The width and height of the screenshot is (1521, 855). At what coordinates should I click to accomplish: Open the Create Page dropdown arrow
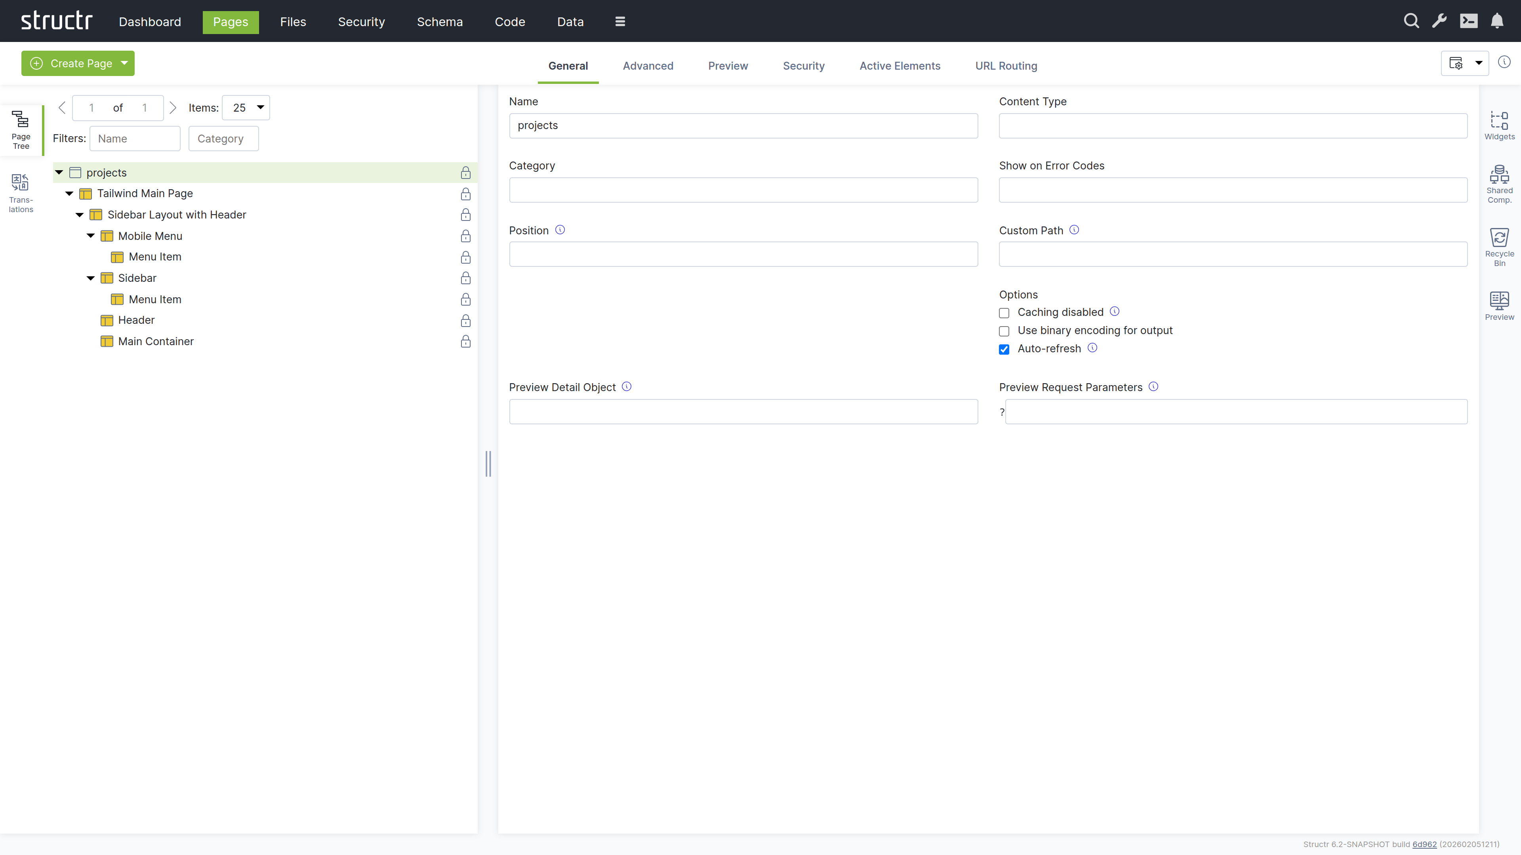[124, 63]
